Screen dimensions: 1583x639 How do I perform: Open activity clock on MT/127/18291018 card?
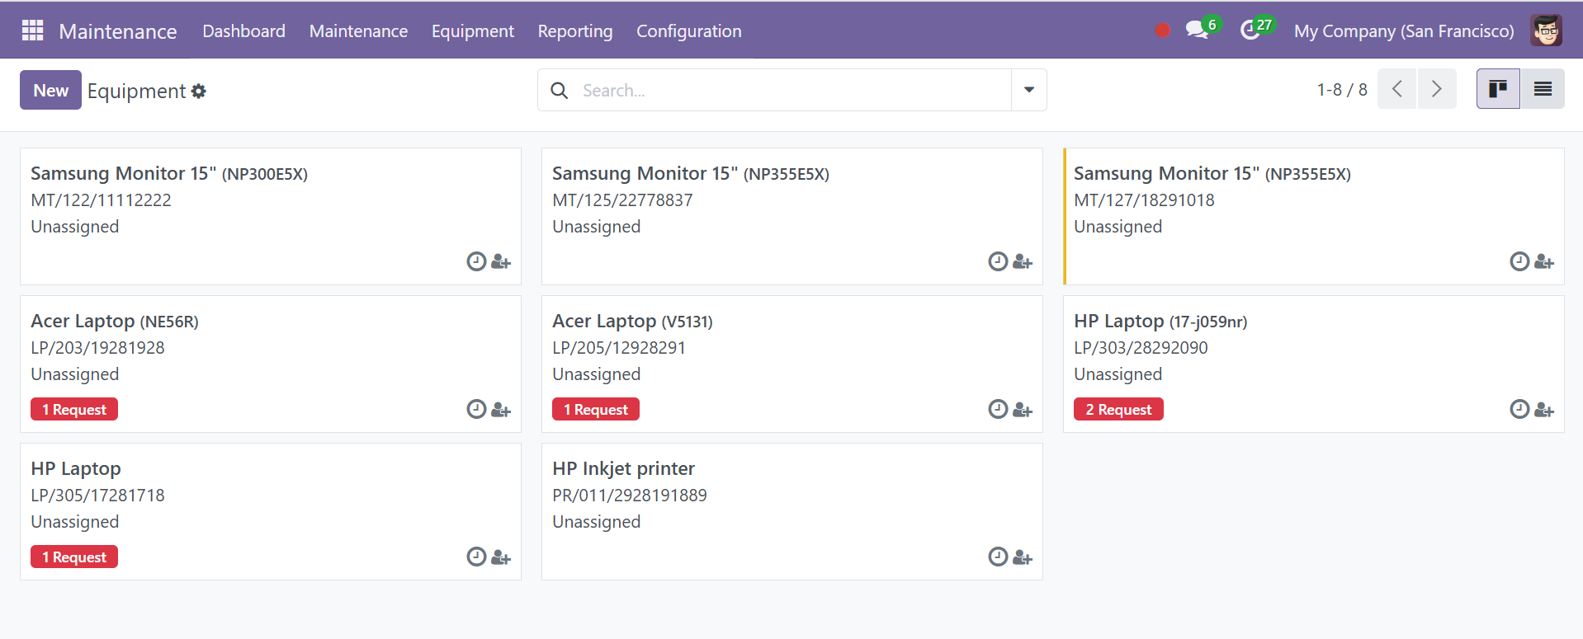click(x=1519, y=261)
